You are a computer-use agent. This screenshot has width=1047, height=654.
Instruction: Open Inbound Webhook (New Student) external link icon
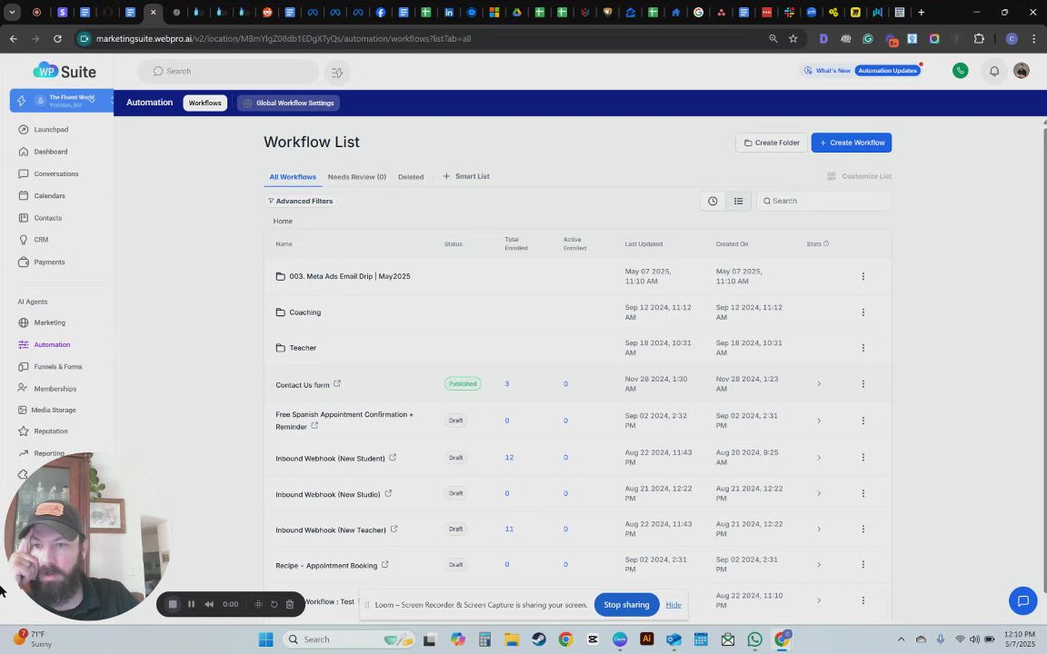click(393, 457)
